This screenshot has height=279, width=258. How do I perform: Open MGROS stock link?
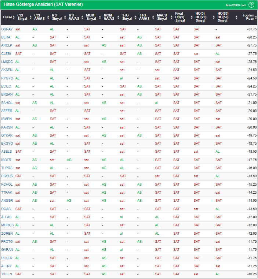click(x=7, y=225)
